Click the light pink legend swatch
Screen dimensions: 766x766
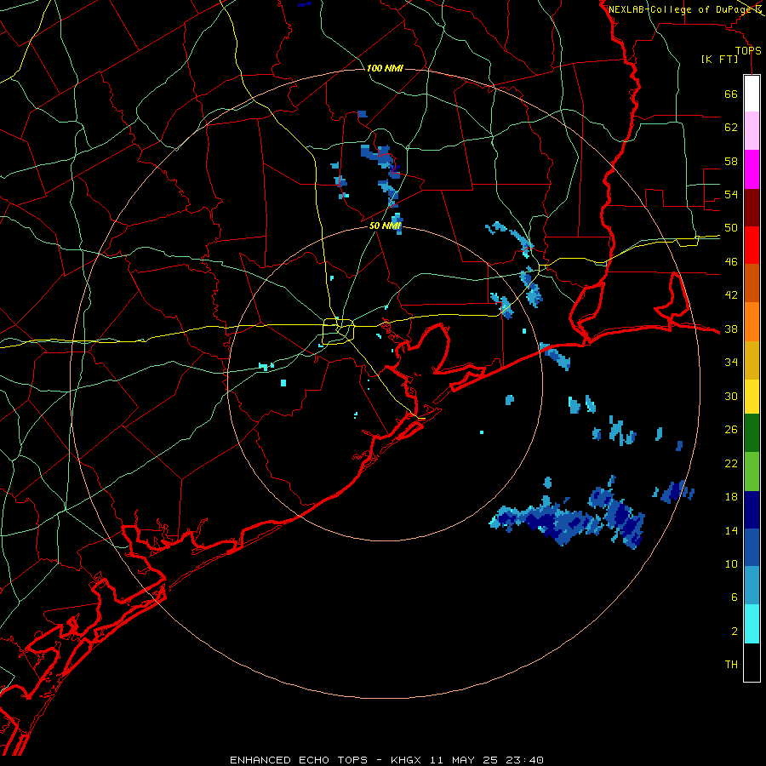(752, 130)
